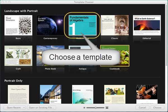This screenshot has height=112, width=168.
Task: Choose the Classic High Renaissance template
Action: [x=115, y=25]
